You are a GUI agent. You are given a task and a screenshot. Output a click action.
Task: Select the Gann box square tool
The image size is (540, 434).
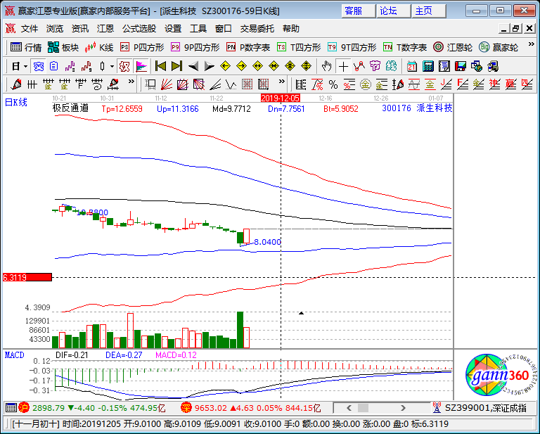(x=150, y=84)
